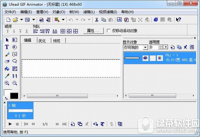
Task: Click the white foreground color swatch
Action: (7, 92)
